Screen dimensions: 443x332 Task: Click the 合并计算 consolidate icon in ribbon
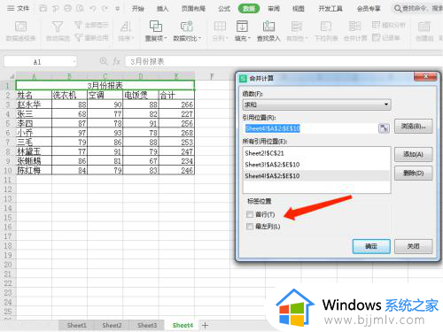pos(355,31)
